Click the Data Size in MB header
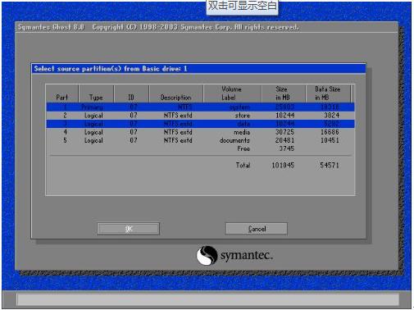This screenshot has width=414, height=310. point(328,93)
